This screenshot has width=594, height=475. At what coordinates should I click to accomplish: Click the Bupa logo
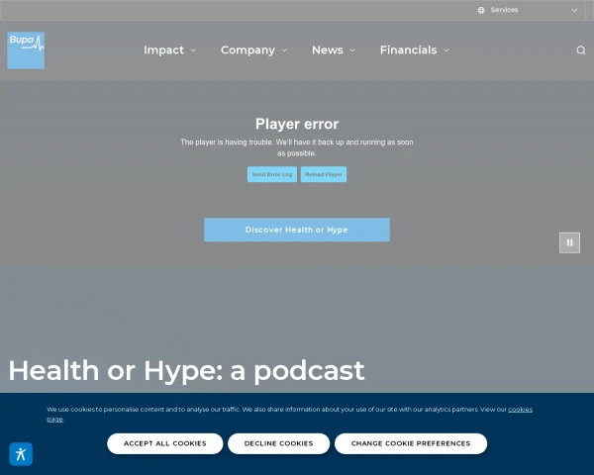[x=26, y=50]
